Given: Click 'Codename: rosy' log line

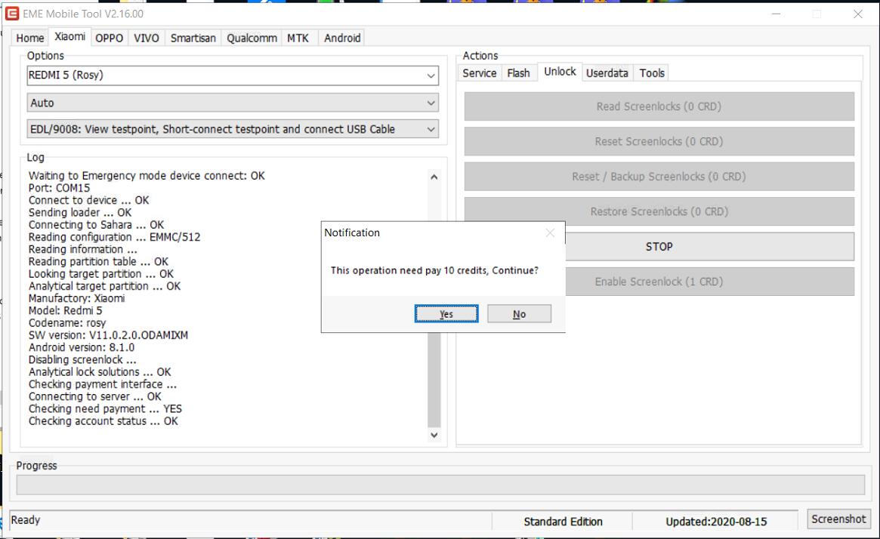Looking at the screenshot, I should pos(66,323).
